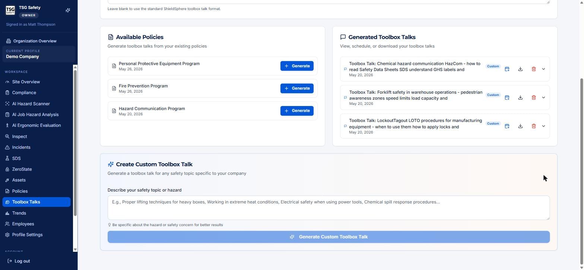Delete the Chemical hazard communication talk
Viewport: 584px width, 270px height.
[x=534, y=69]
